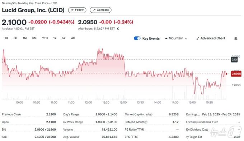
Task: Click the Volume value 78,462,100
Action: pyautogui.click(x=109, y=129)
